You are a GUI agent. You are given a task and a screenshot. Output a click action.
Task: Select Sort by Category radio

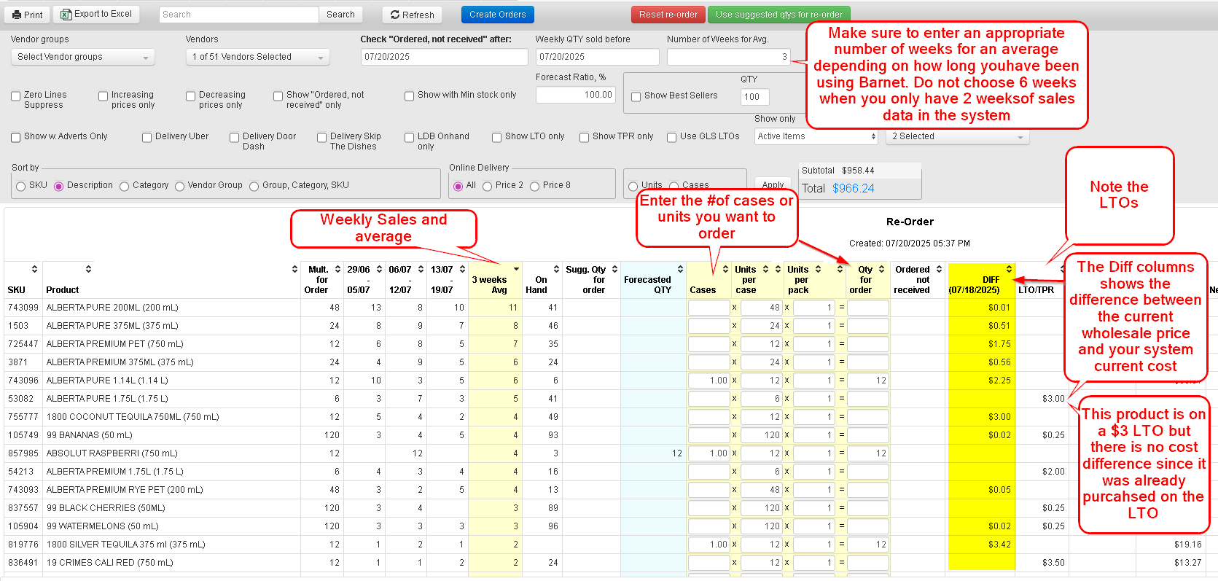click(124, 187)
